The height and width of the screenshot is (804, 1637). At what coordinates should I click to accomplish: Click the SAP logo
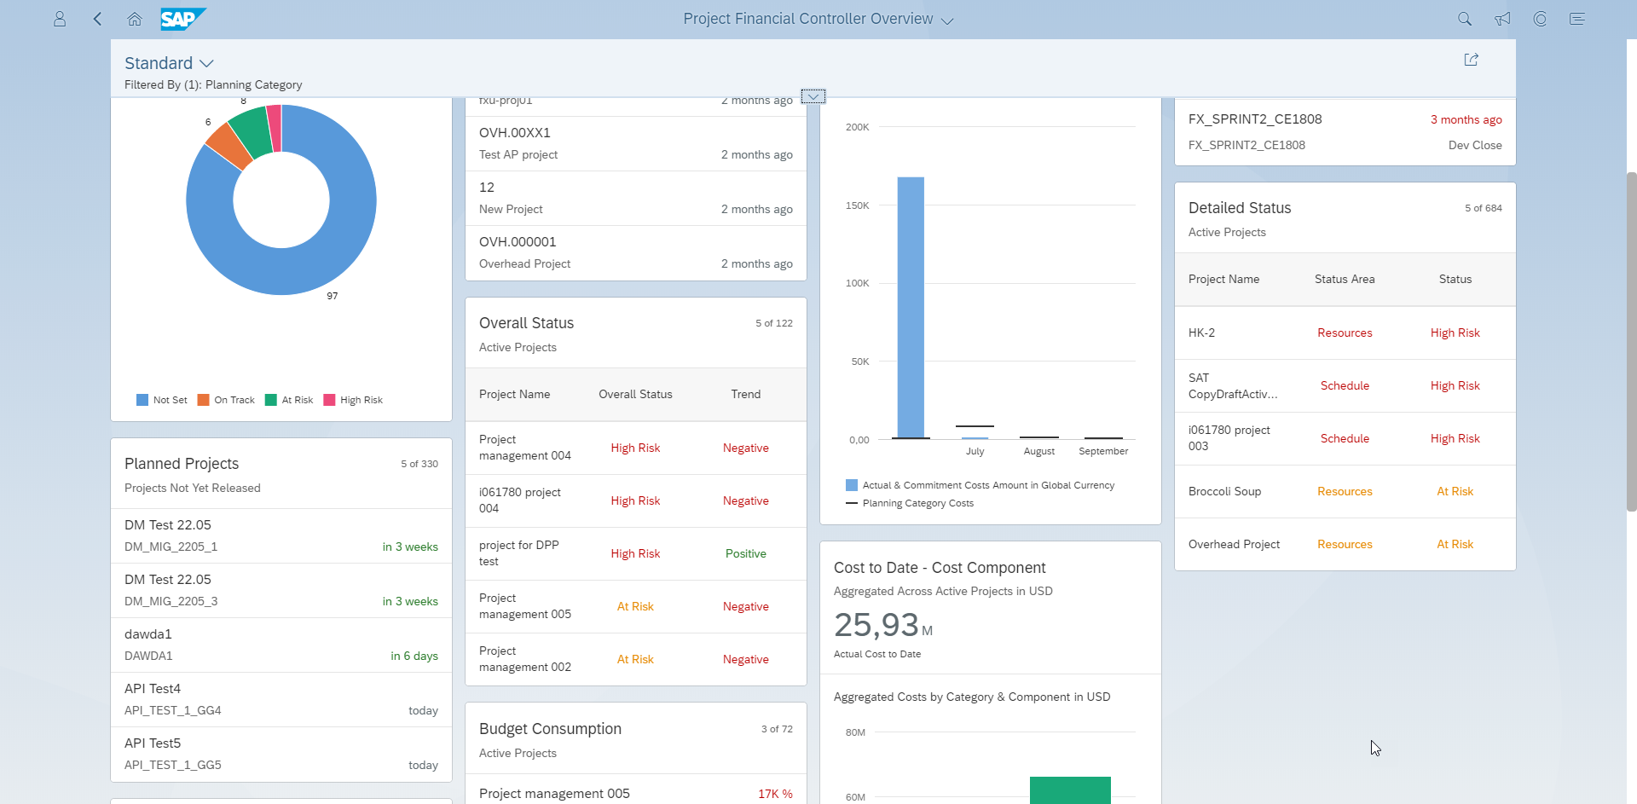[183, 19]
